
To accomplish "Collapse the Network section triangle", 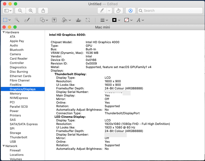I will pyautogui.click(x=4, y=146).
